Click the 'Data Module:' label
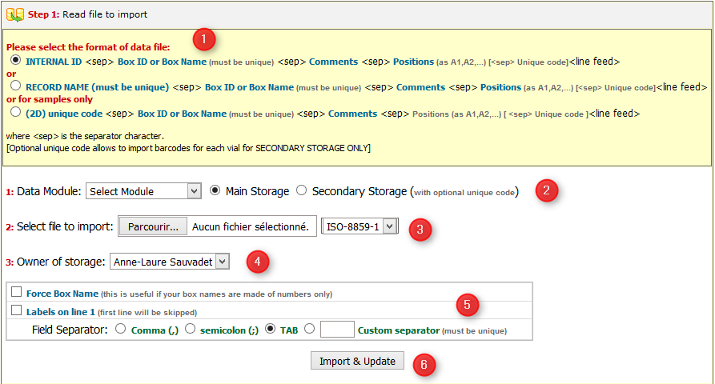 click(49, 191)
